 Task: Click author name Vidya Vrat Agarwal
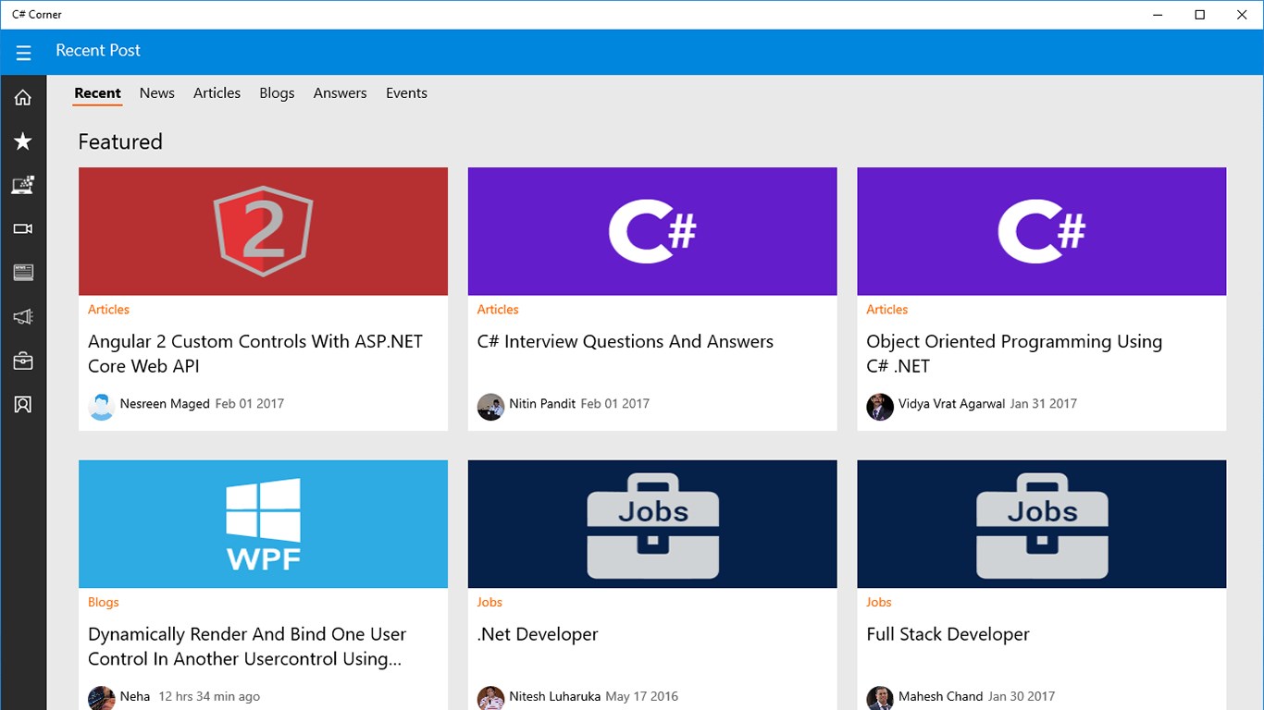950,404
